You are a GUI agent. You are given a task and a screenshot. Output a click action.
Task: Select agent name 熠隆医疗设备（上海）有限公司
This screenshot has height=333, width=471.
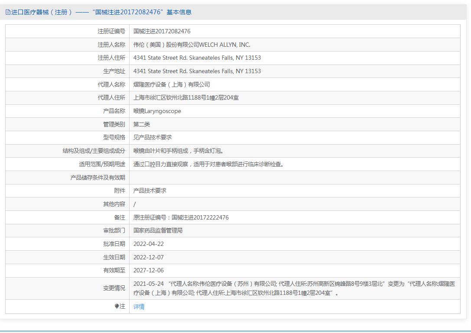(x=172, y=85)
